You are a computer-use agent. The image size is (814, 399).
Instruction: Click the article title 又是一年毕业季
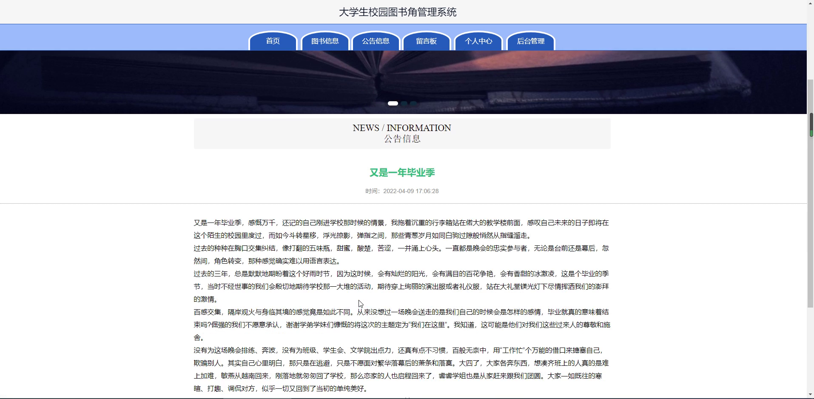pyautogui.click(x=402, y=172)
